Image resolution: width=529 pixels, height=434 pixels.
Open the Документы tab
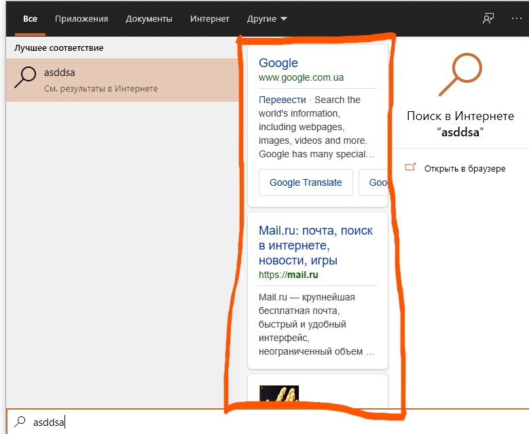click(149, 18)
